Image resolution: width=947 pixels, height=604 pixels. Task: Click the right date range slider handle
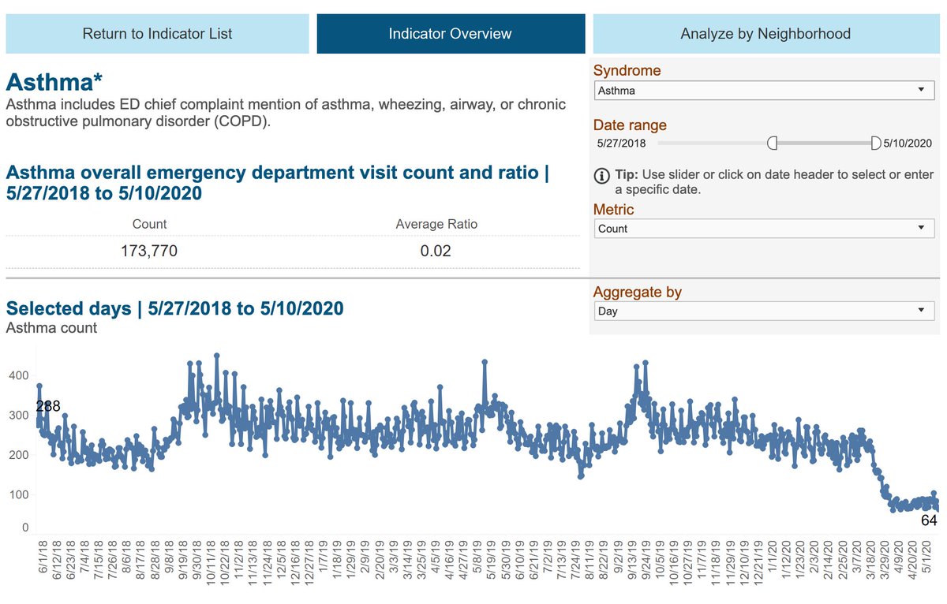point(875,143)
